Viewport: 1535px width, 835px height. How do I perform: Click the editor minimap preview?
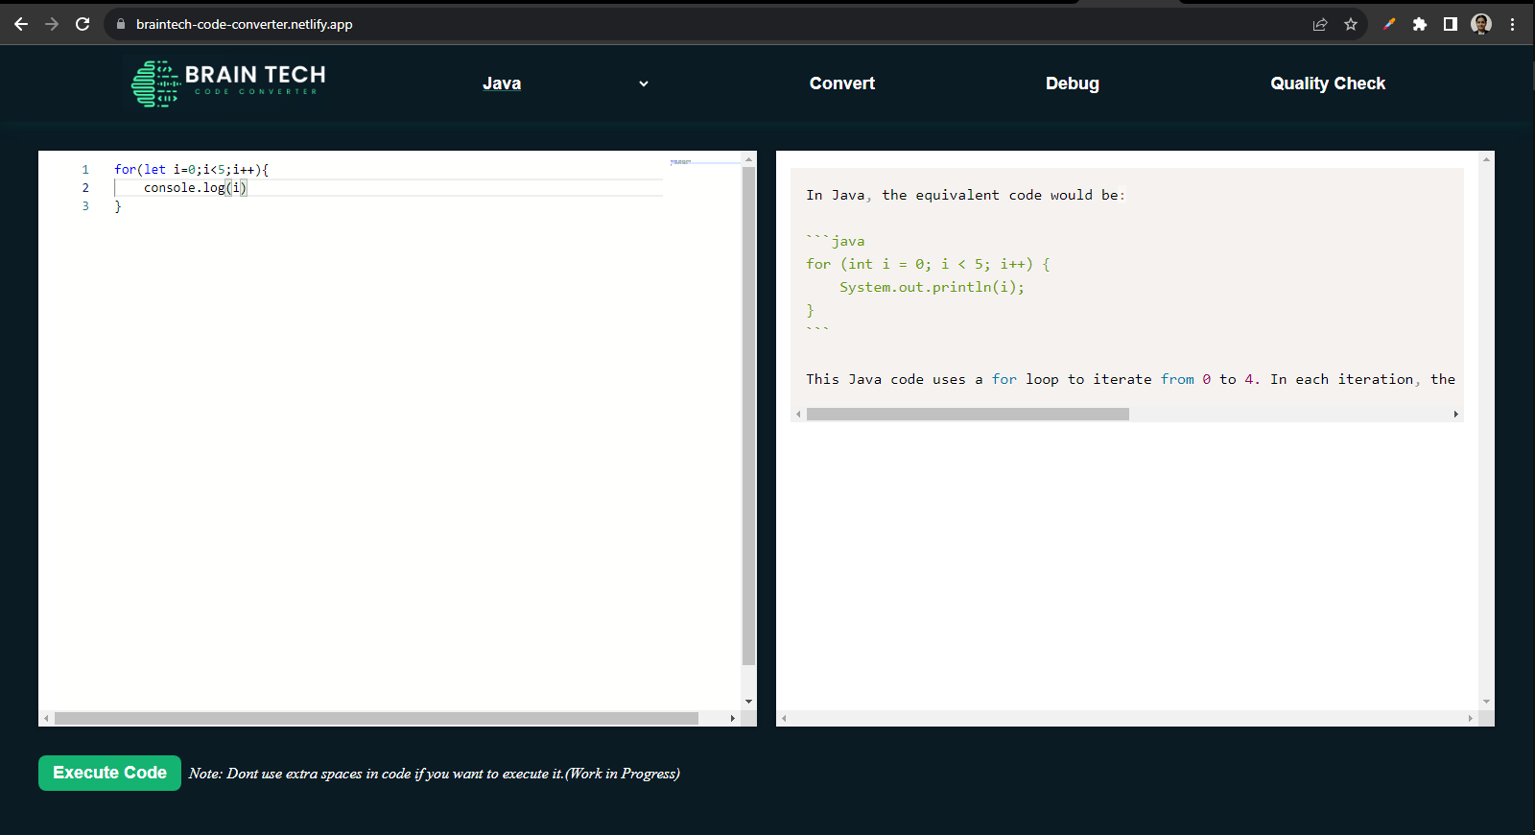(681, 162)
